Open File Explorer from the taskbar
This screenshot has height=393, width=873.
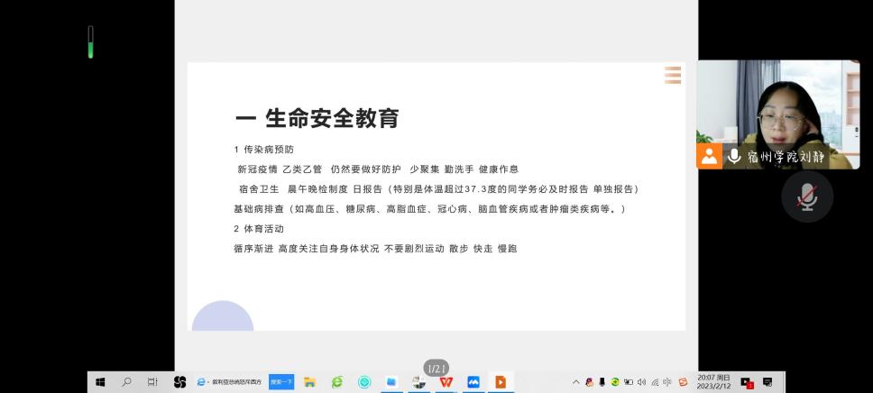[309, 382]
